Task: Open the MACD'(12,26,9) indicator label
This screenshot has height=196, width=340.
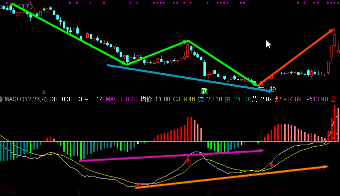Action: pyautogui.click(x=25, y=99)
